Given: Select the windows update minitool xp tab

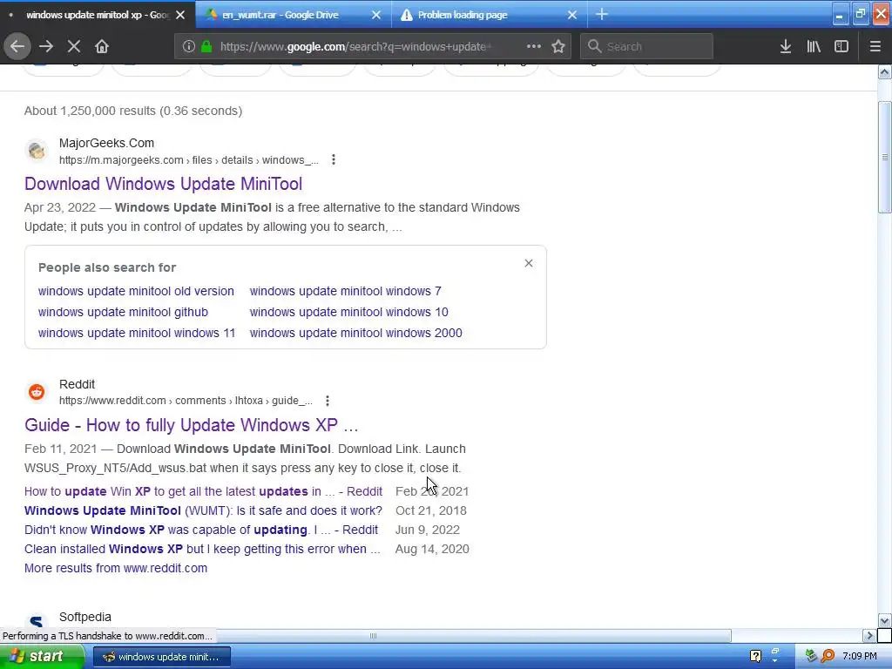Looking at the screenshot, I should pyautogui.click(x=98, y=16).
